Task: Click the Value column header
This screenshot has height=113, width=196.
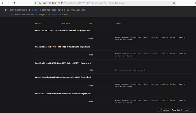Action: click(x=118, y=23)
